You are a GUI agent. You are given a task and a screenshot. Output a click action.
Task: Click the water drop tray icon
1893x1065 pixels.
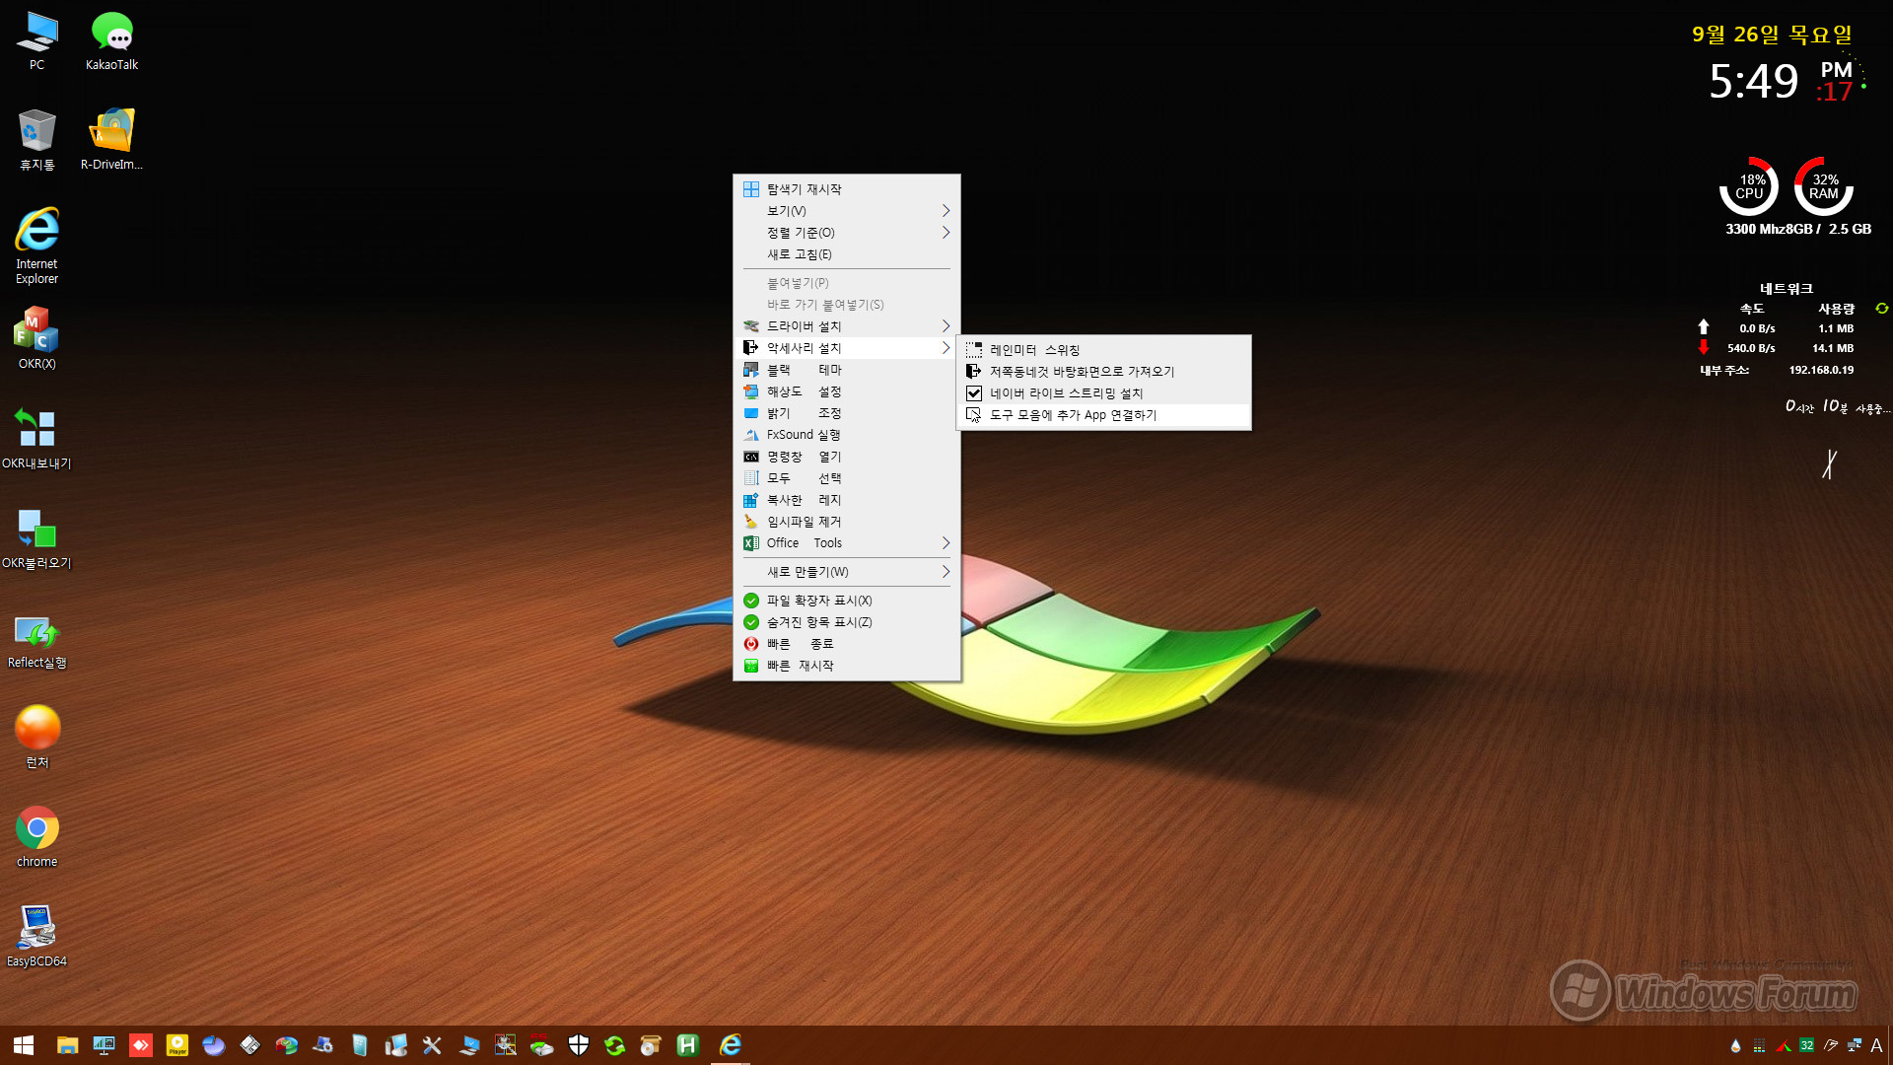(1735, 1045)
